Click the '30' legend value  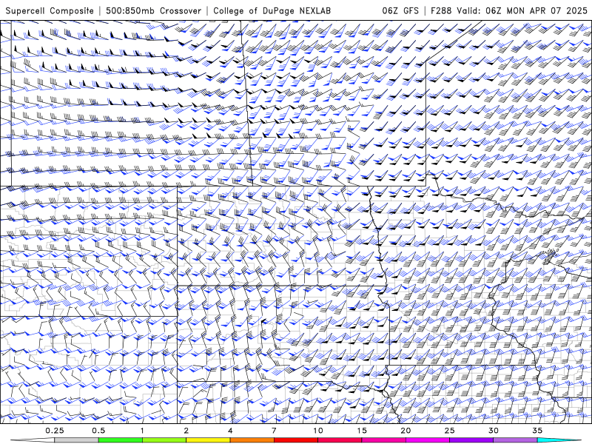tap(493, 431)
